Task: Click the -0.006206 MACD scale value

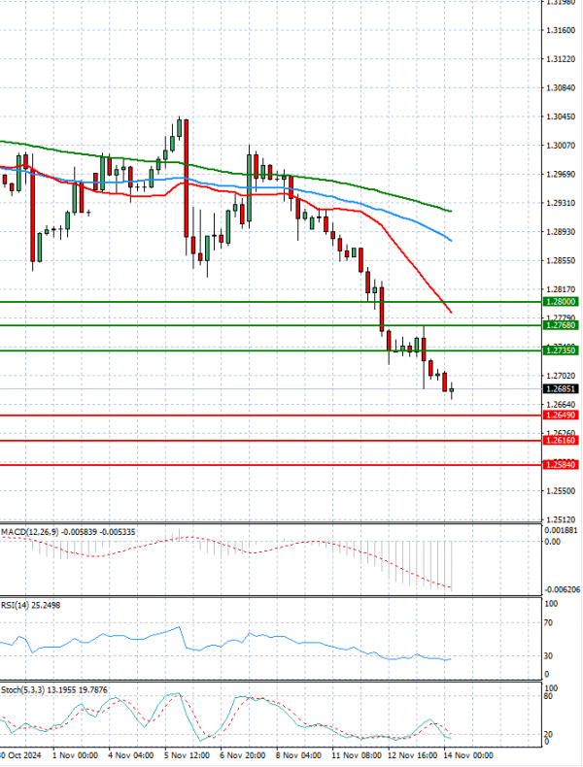Action: tap(562, 590)
